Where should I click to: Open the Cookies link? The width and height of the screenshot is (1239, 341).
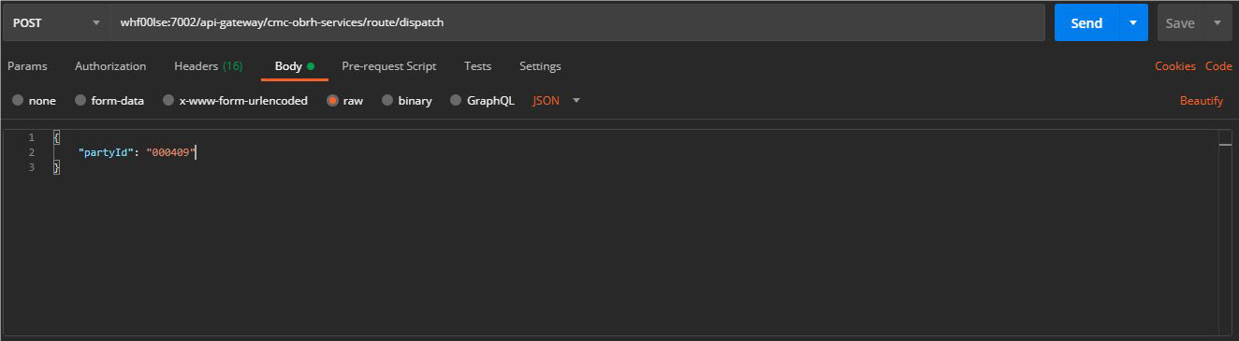coord(1175,66)
